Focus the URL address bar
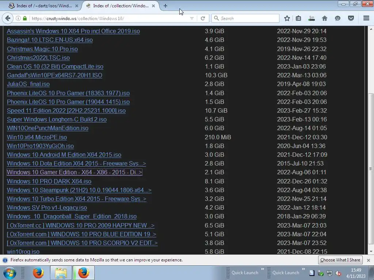 (x=110, y=18)
